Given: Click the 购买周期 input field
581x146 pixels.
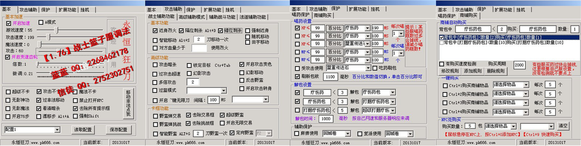Looking at the screenshot, I should pyautogui.click(x=519, y=65).
